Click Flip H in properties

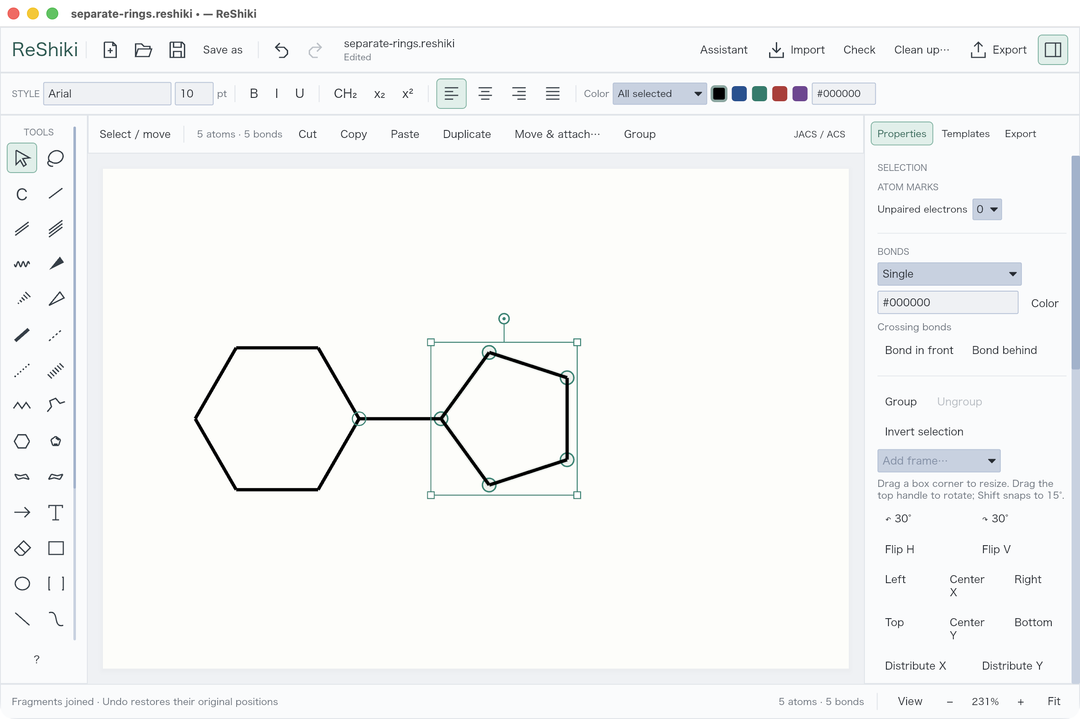(x=899, y=549)
